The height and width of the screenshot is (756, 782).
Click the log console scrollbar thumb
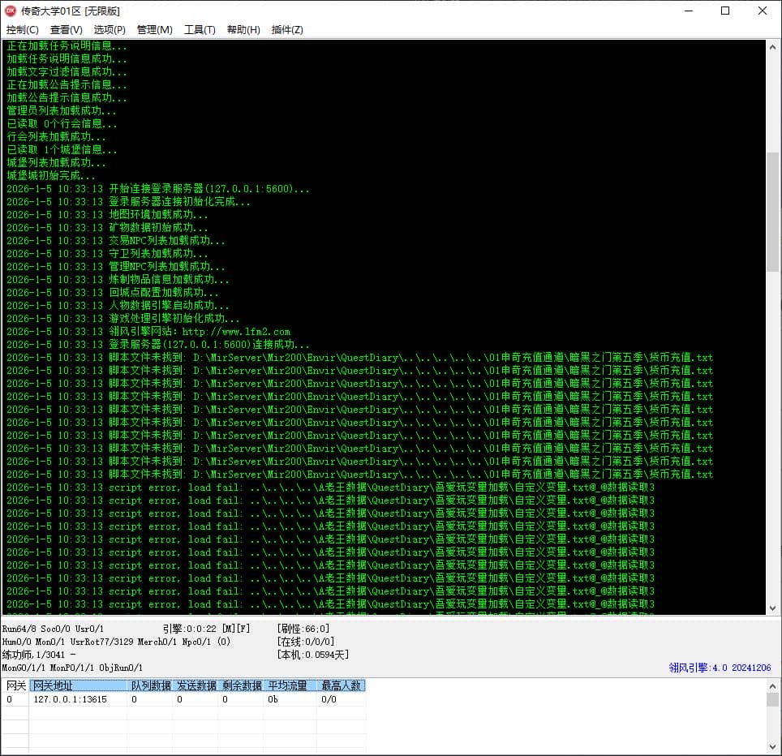(x=772, y=212)
